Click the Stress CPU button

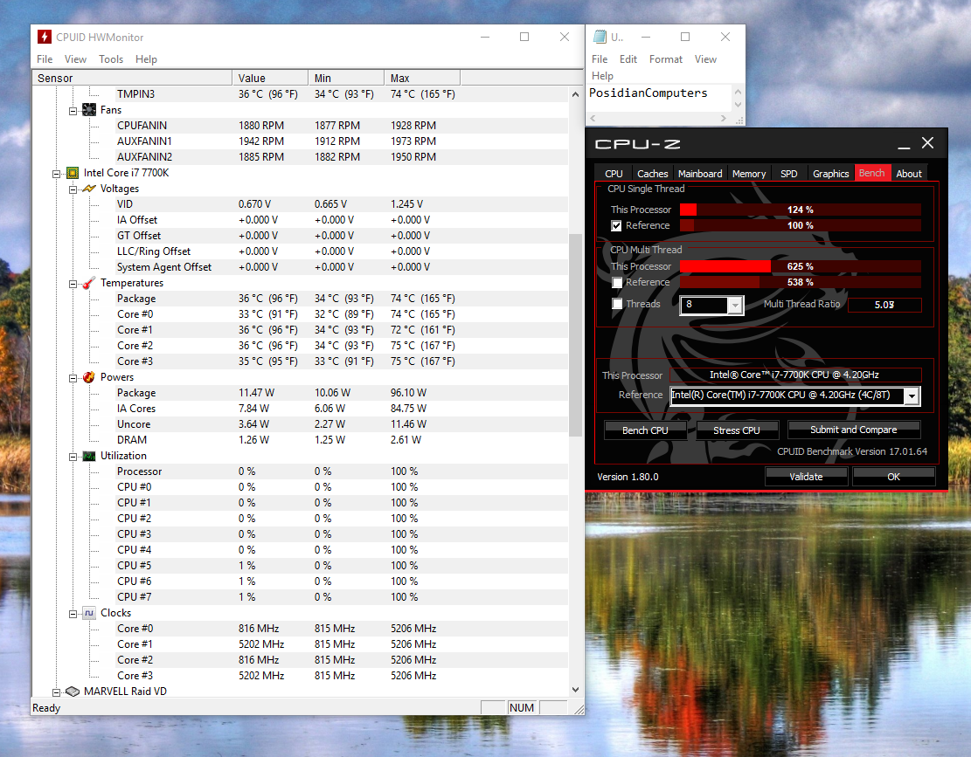(736, 430)
